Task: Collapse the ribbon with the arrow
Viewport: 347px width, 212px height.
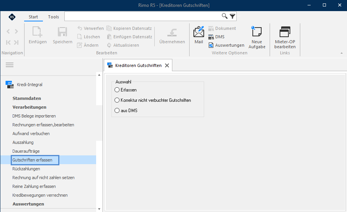Action: [x=342, y=53]
